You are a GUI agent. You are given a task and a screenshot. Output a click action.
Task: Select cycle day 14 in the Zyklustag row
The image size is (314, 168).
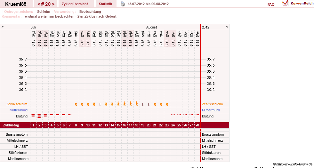coord(112,125)
